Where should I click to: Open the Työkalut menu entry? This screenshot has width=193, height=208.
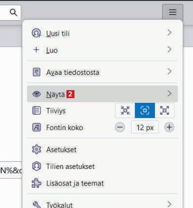102,204
